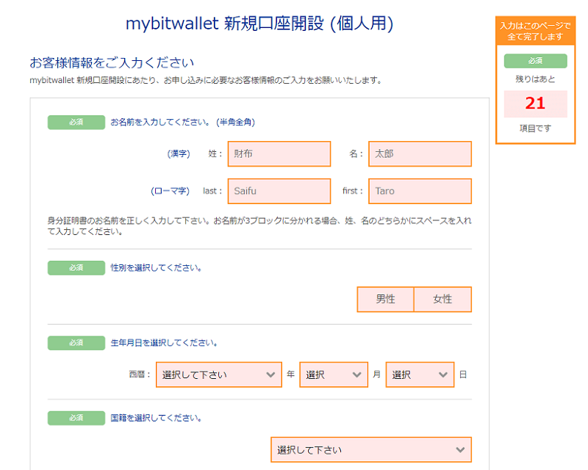The image size is (588, 470).
Task: Click the page title mybitwallet 新規口座開設
Action: point(259,23)
